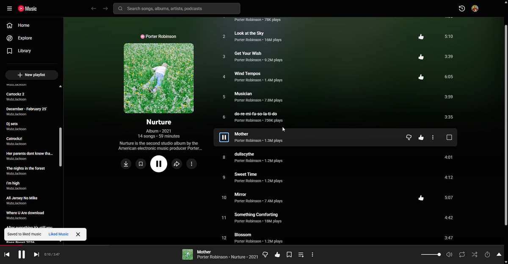Seek using the red song progress bar
The image size is (508, 264).
254,245
